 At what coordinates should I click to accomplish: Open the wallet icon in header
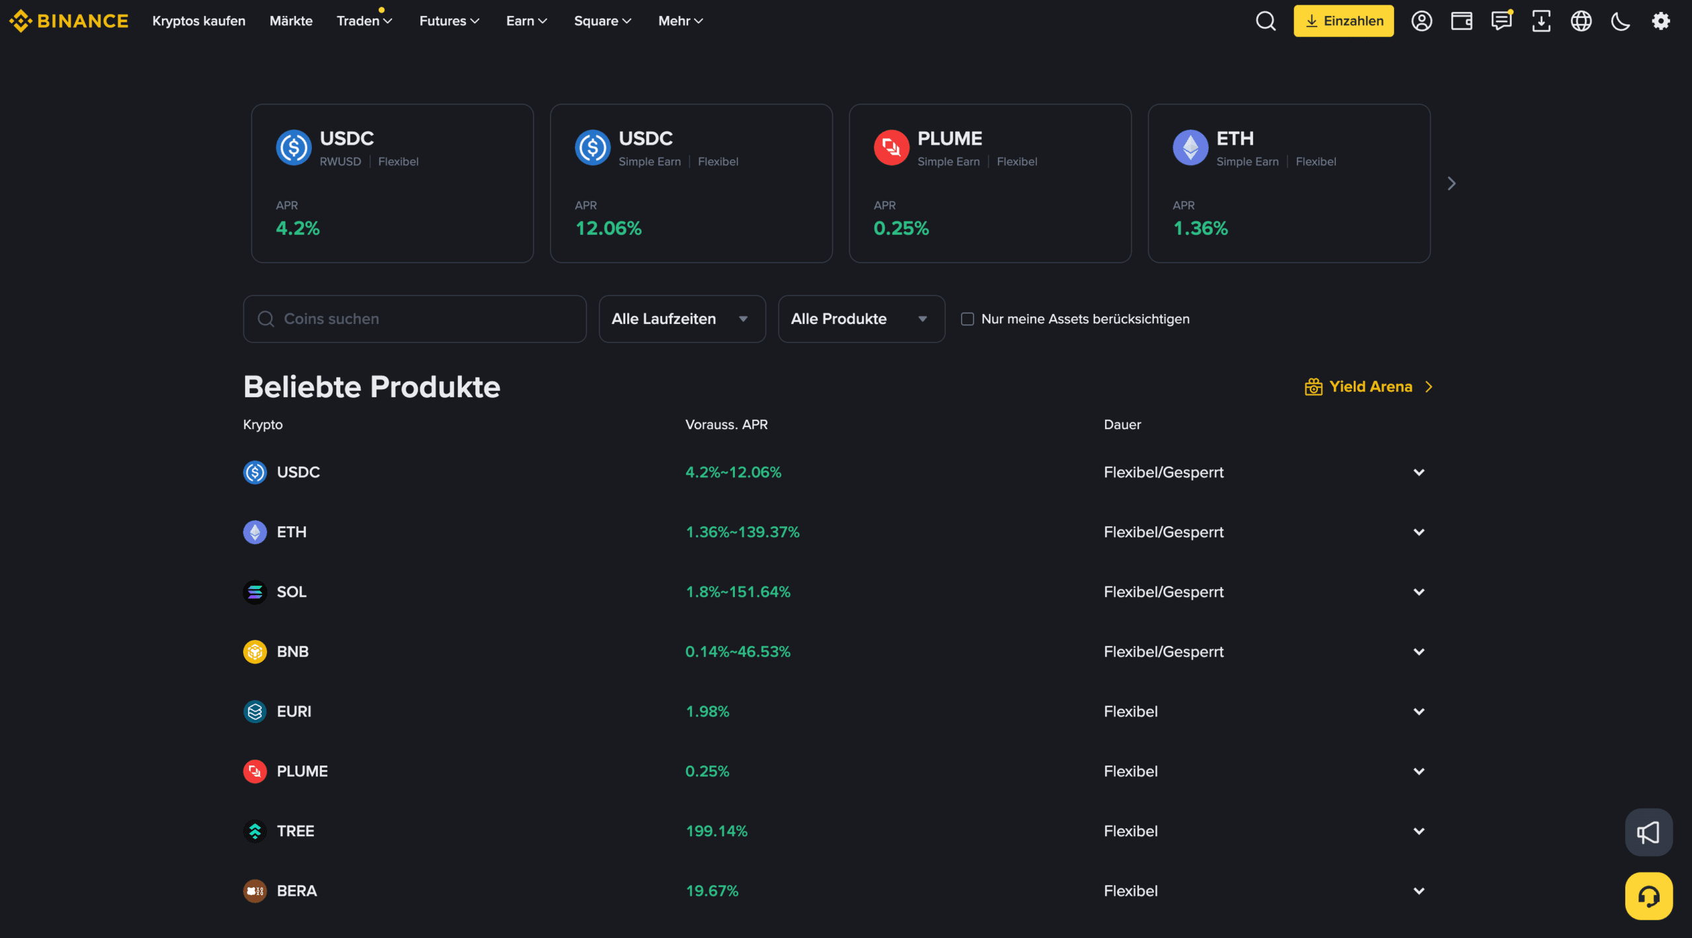point(1461,21)
